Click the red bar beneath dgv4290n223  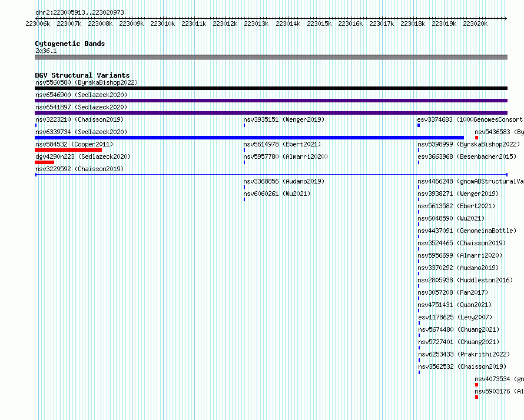point(44,162)
